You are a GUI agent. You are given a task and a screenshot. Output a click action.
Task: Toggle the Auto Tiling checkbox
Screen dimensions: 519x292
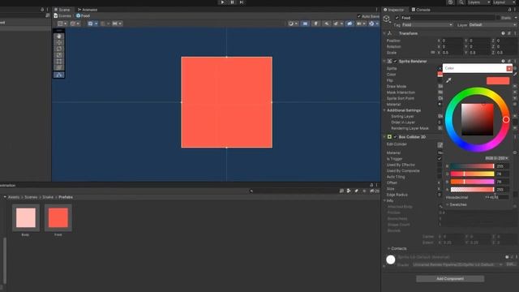440,177
